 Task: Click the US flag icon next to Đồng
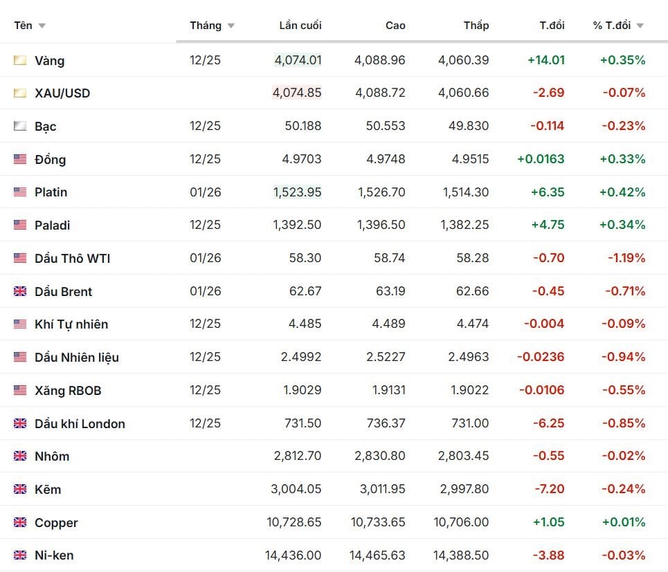tap(20, 159)
